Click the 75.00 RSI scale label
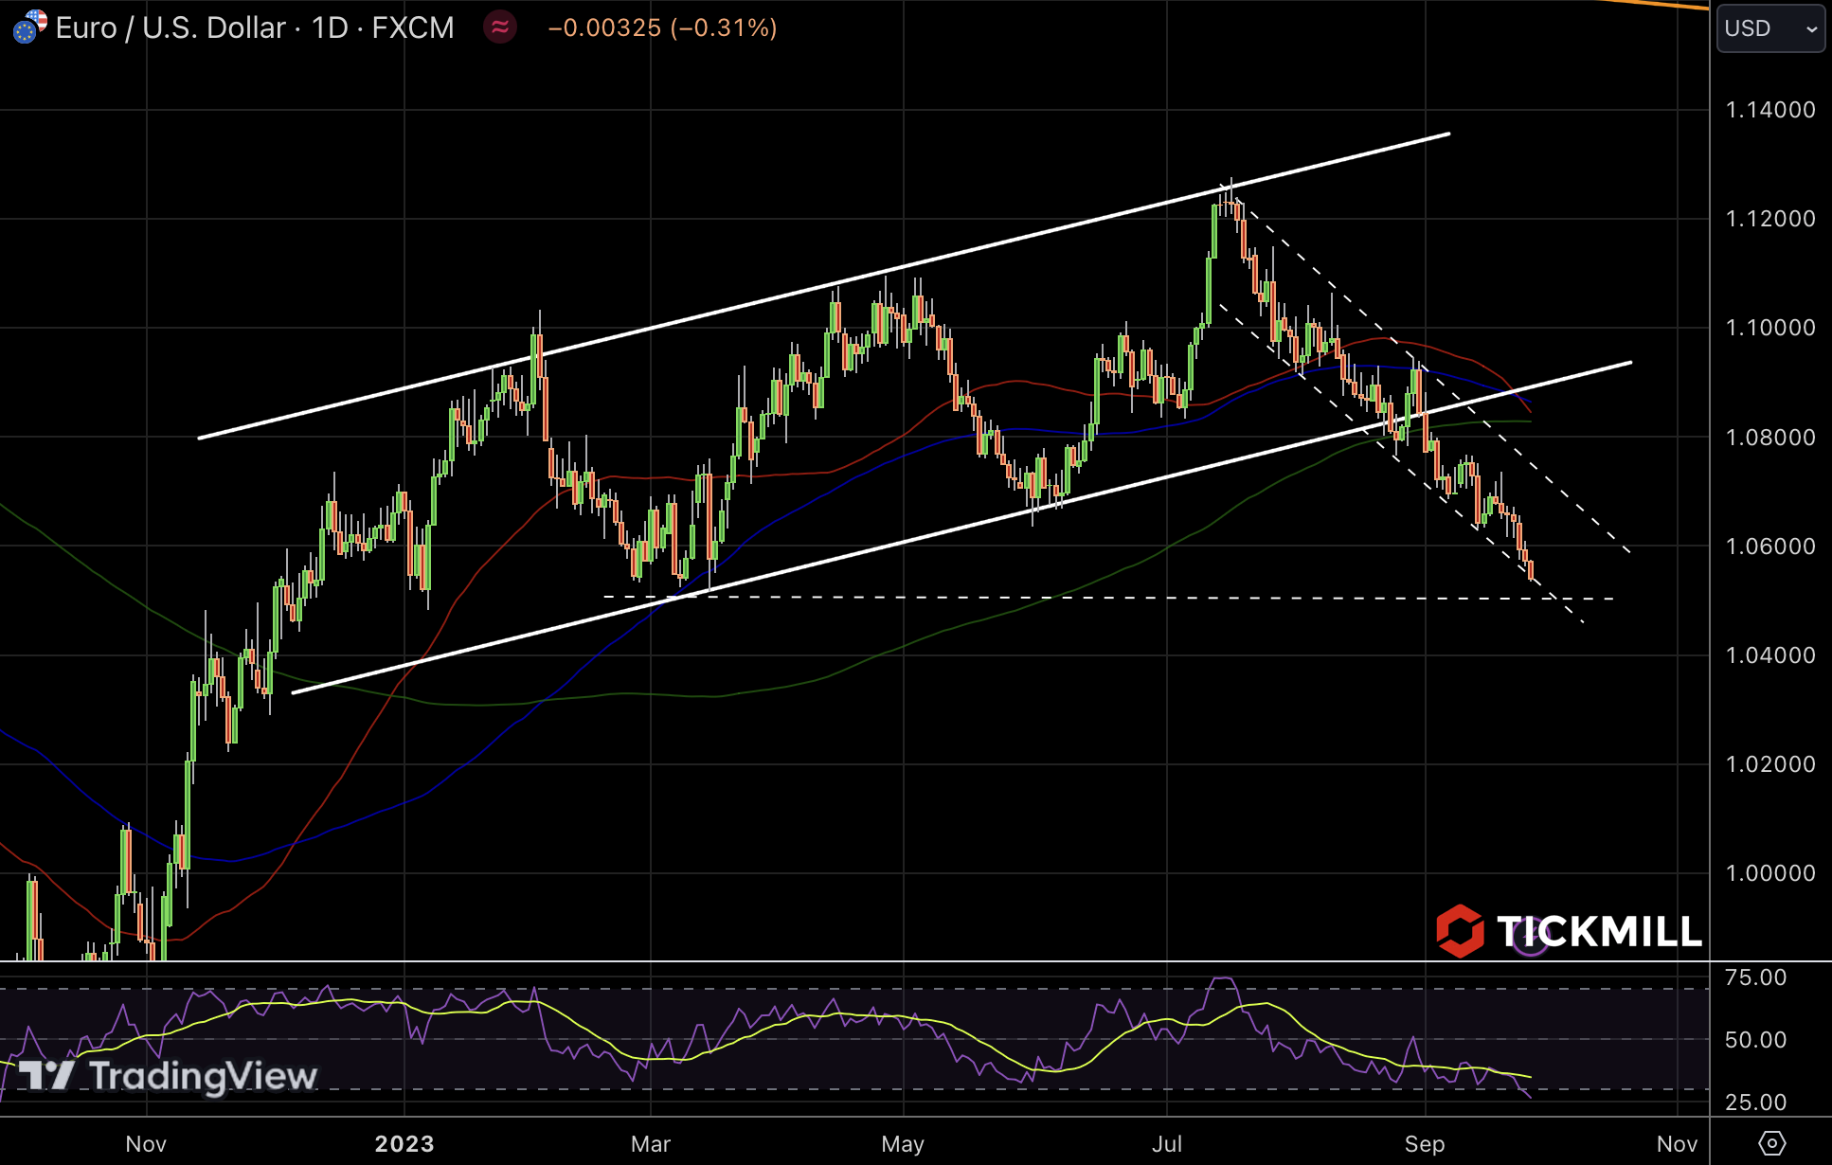1832x1165 pixels. click(1755, 977)
